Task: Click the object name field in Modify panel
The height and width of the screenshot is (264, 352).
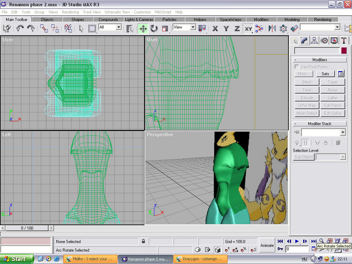Action: coord(317,50)
